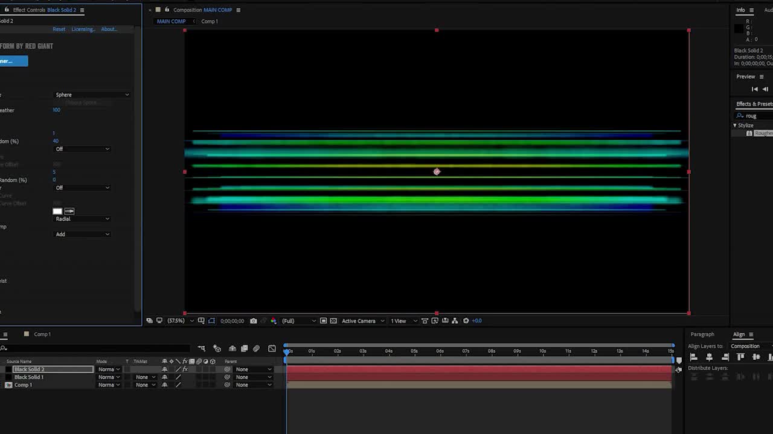This screenshot has height=434, width=773.
Task: Click the Reset Exposure icon
Action: 466,321
